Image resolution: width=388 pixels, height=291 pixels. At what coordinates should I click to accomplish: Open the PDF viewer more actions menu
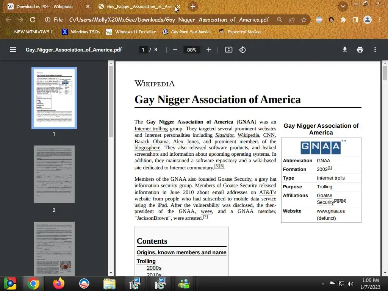coord(375,50)
